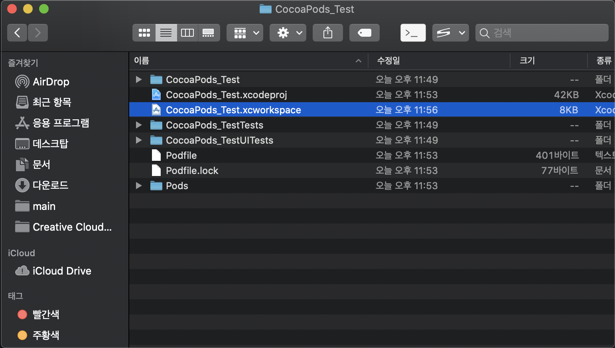Open the gear action menu
The width and height of the screenshot is (615, 348).
288,33
